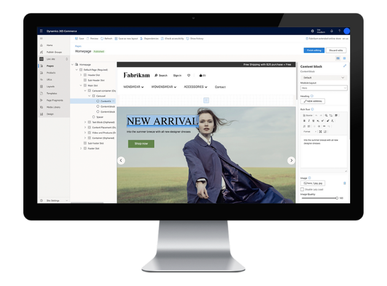Go to the previous carousel slide

coord(121,161)
